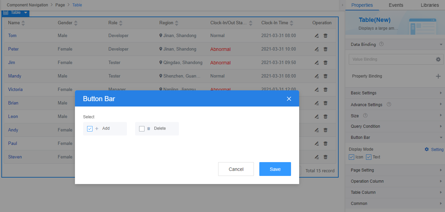
Task: Sort table by Role column
Action: (121, 23)
